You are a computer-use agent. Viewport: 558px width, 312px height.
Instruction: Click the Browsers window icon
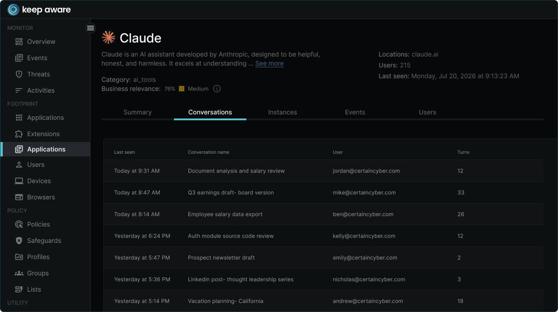point(19,197)
